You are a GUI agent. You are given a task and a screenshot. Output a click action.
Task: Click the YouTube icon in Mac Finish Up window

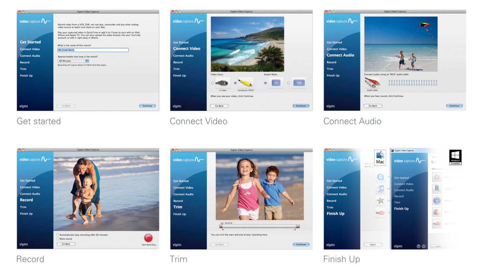[380, 213]
